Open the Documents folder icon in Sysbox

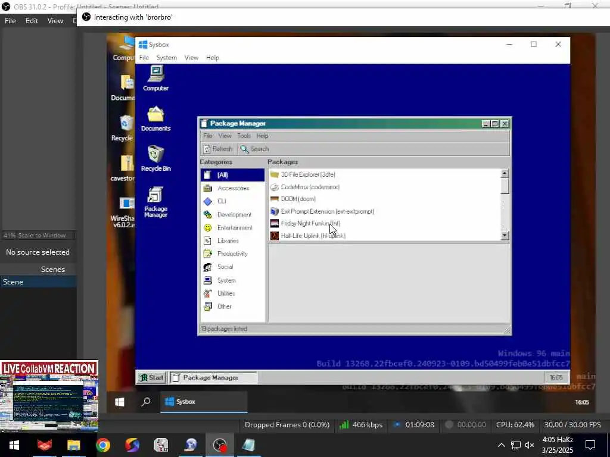(155, 118)
